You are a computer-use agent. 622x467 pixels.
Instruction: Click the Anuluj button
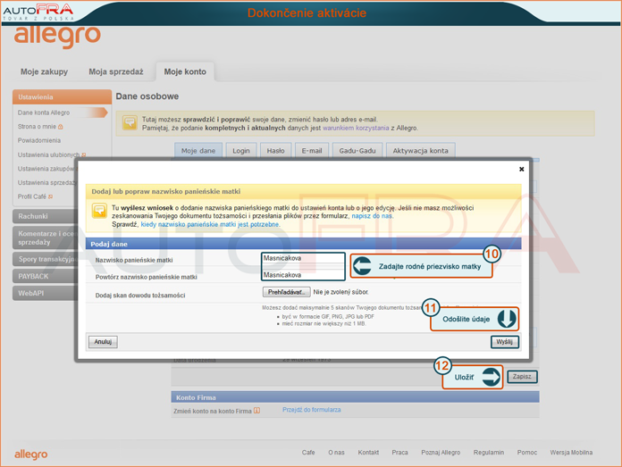(x=103, y=342)
